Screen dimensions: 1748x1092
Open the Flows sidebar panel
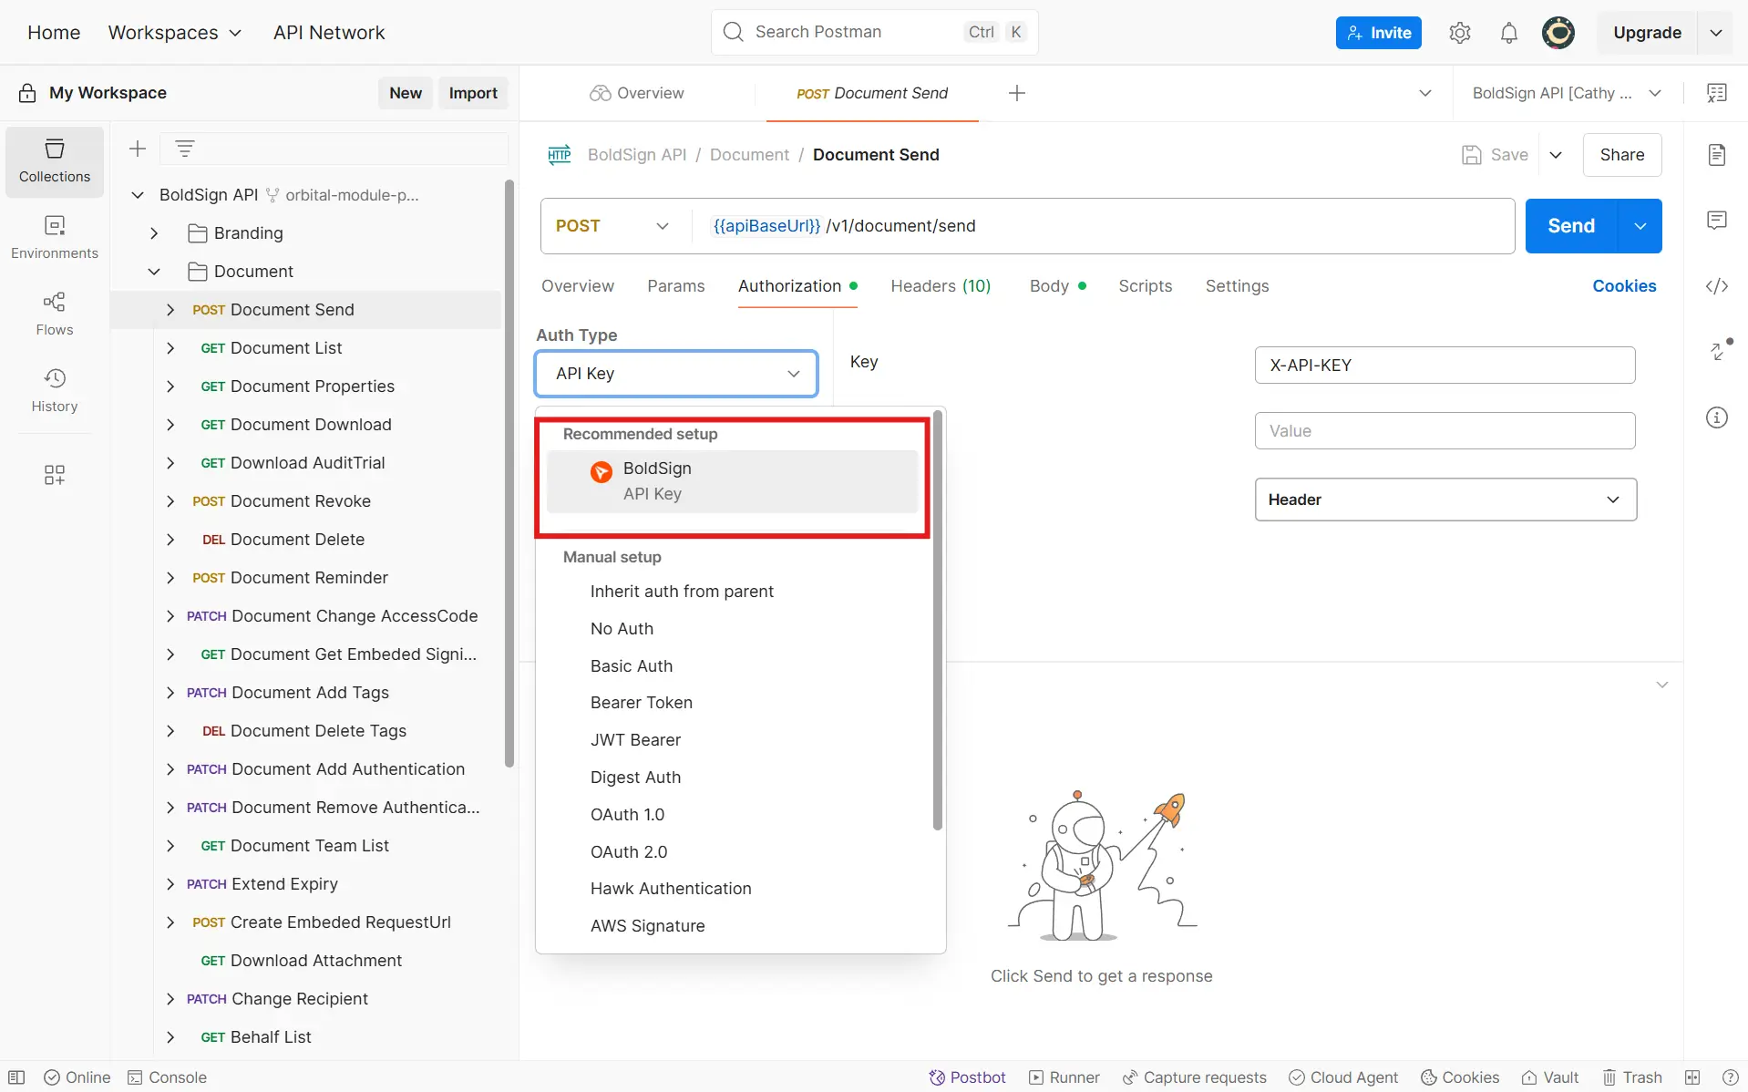coord(55,314)
